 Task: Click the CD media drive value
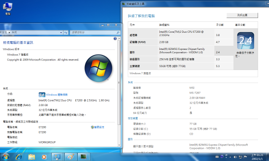coord(191,134)
